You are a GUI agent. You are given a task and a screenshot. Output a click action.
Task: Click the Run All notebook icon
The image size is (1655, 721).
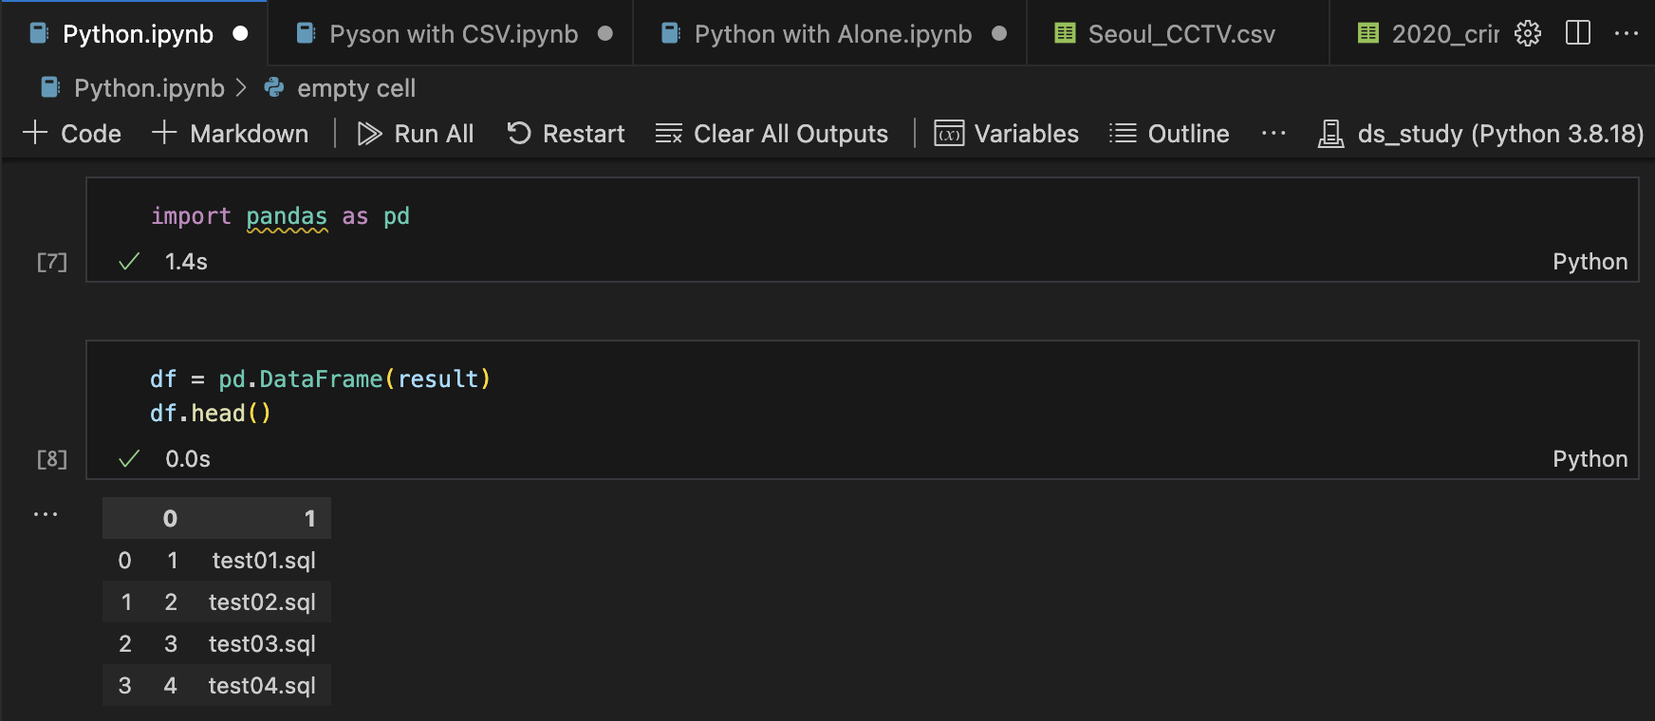tap(369, 134)
